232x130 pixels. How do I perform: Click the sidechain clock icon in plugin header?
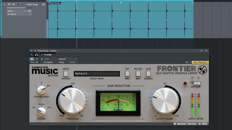[32, 55]
